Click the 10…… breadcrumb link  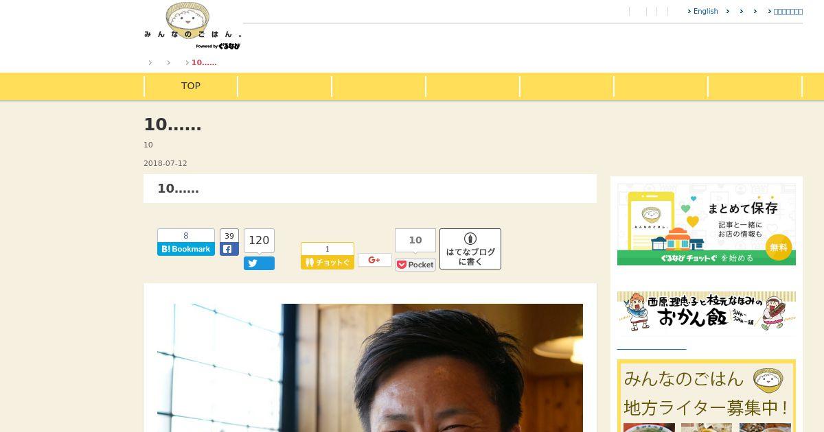(204, 62)
